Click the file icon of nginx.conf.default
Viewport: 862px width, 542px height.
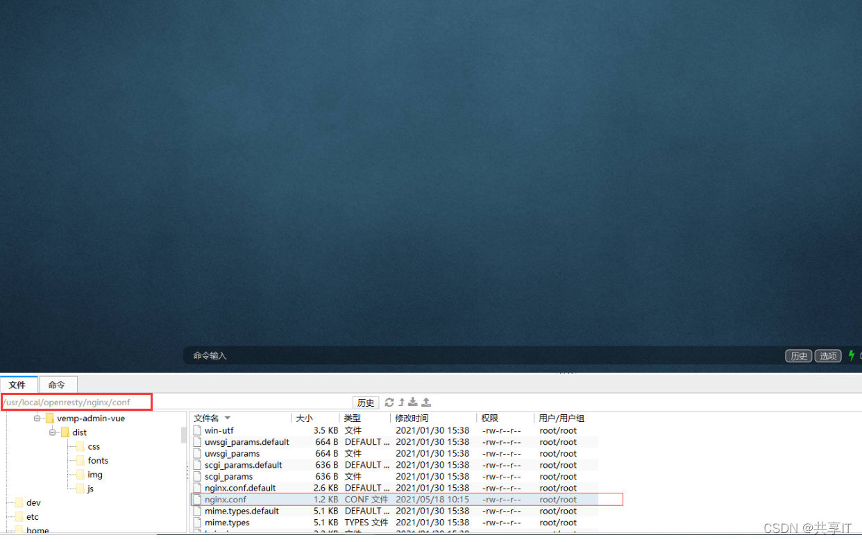pyautogui.click(x=198, y=488)
